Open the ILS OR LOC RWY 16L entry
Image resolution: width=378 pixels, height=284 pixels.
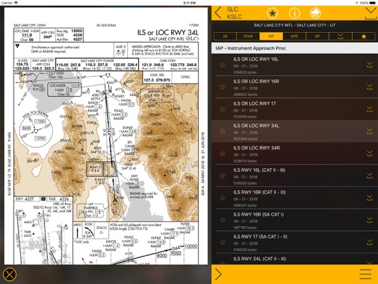coord(295,64)
